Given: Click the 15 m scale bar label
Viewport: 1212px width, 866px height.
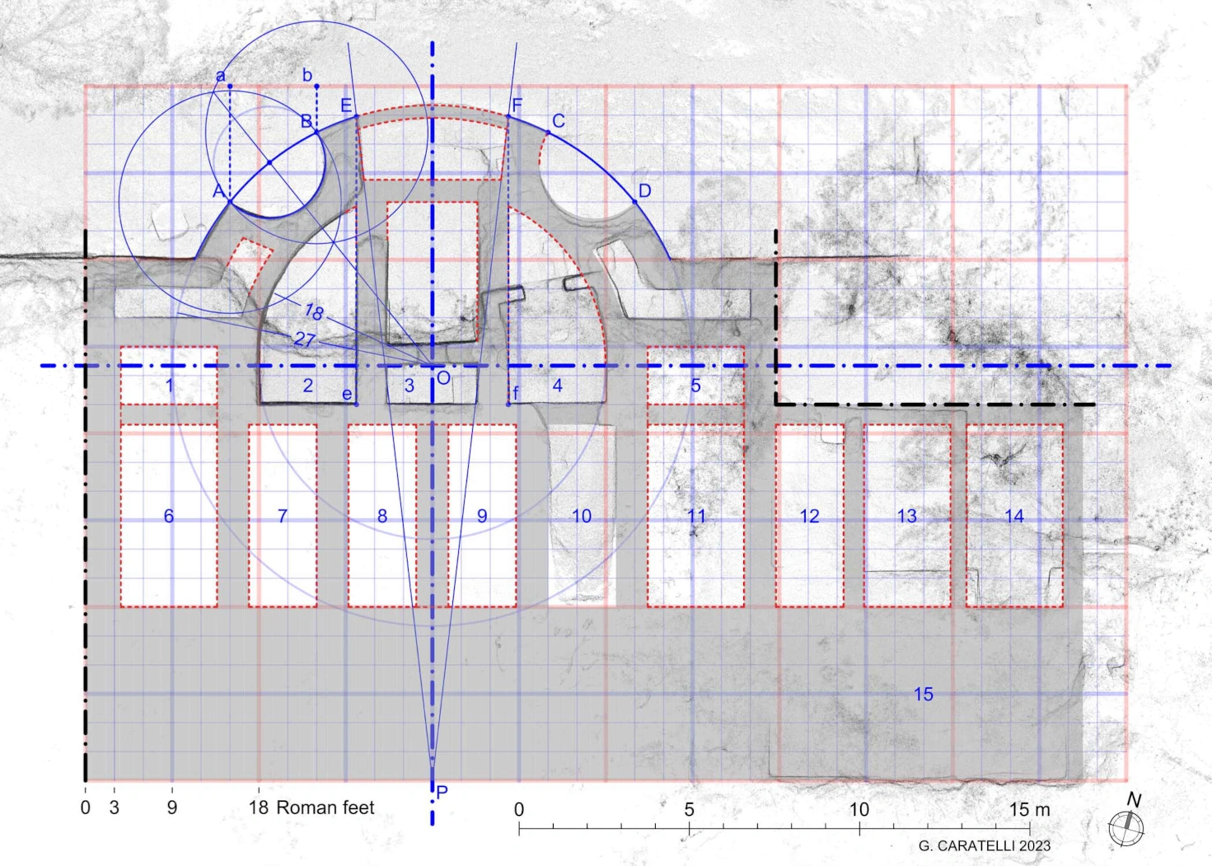Looking at the screenshot, I should [1029, 810].
